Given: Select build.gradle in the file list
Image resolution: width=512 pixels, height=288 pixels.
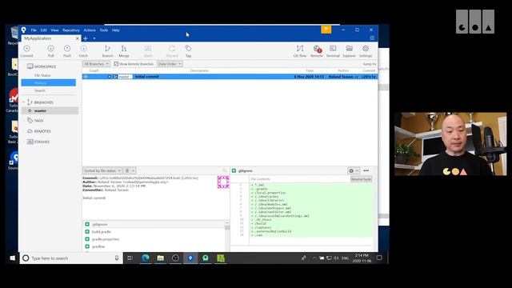Looking at the screenshot, I should (154, 231).
